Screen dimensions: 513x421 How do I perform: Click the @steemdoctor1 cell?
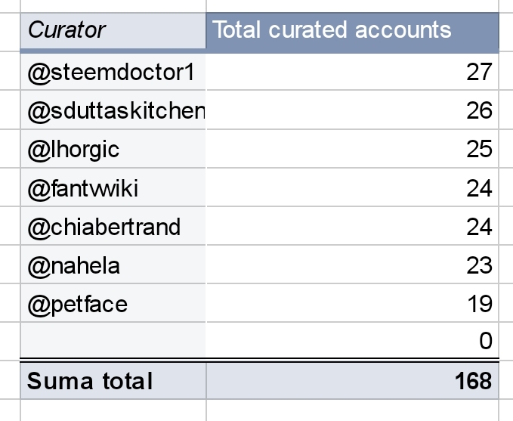[x=113, y=73]
